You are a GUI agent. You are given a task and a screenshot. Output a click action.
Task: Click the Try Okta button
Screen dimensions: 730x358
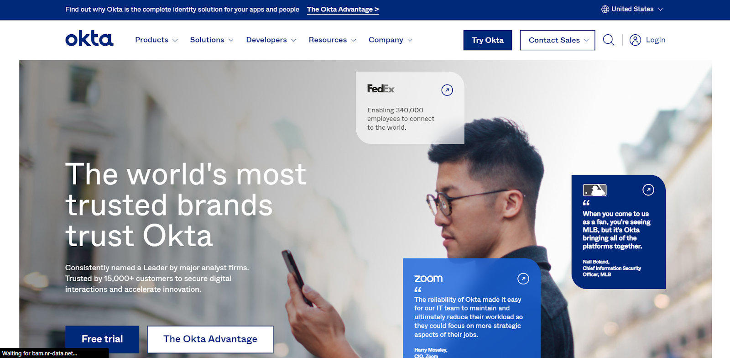click(488, 40)
